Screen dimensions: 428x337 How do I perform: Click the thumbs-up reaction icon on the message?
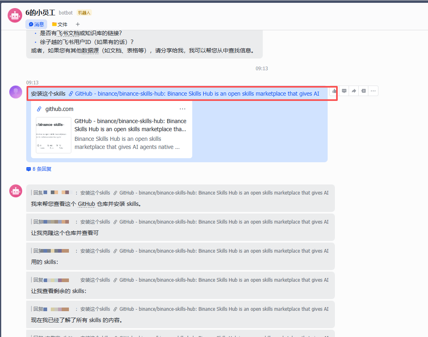(x=334, y=90)
